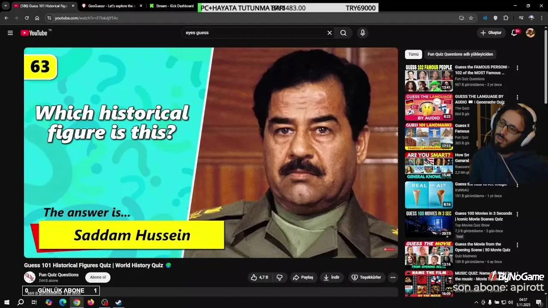Start voice search with the microphone icon
The image size is (548, 308).
point(363,33)
